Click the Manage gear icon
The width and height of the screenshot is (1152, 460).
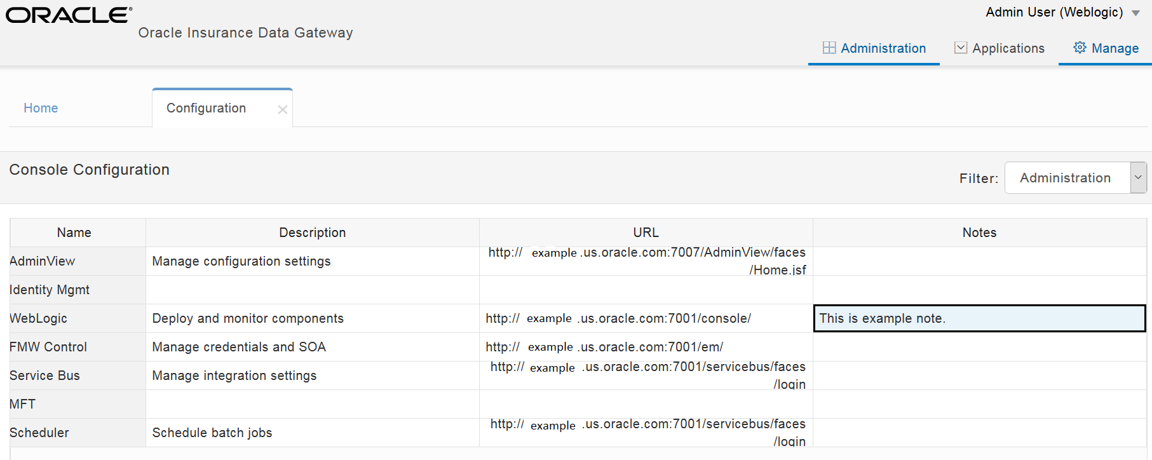click(1080, 48)
